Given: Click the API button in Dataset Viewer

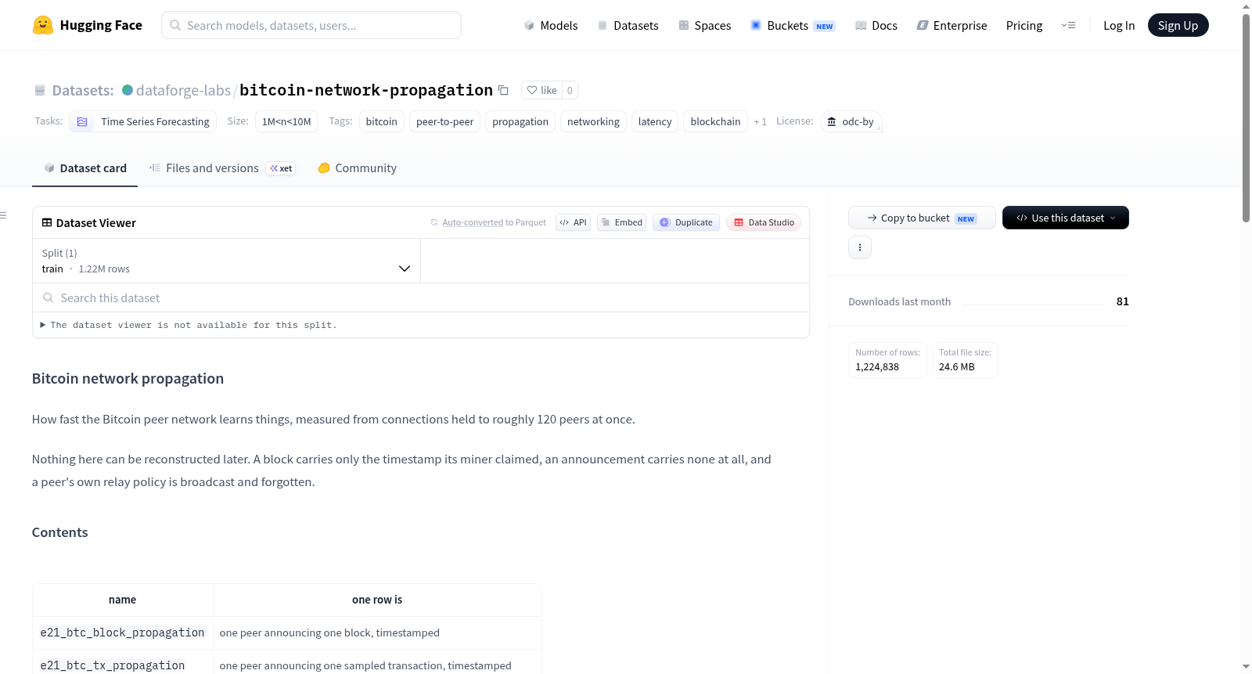Looking at the screenshot, I should click(573, 222).
